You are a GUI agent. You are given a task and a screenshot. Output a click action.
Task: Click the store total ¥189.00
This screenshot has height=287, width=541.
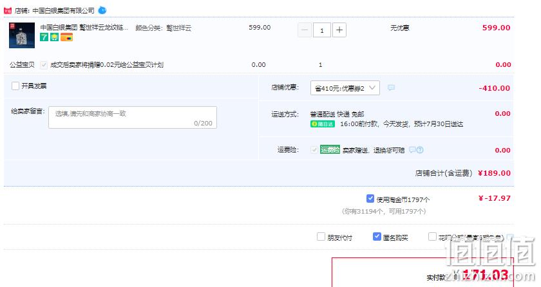[494, 173]
